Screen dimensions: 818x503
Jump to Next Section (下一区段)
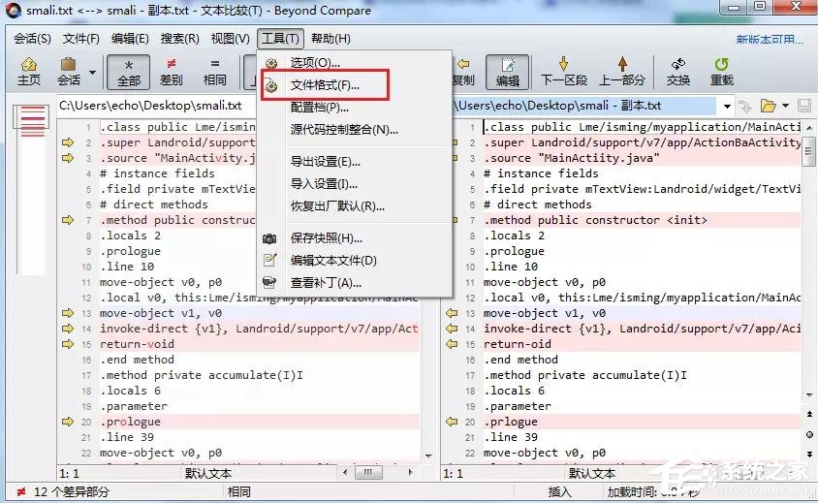coord(564,72)
